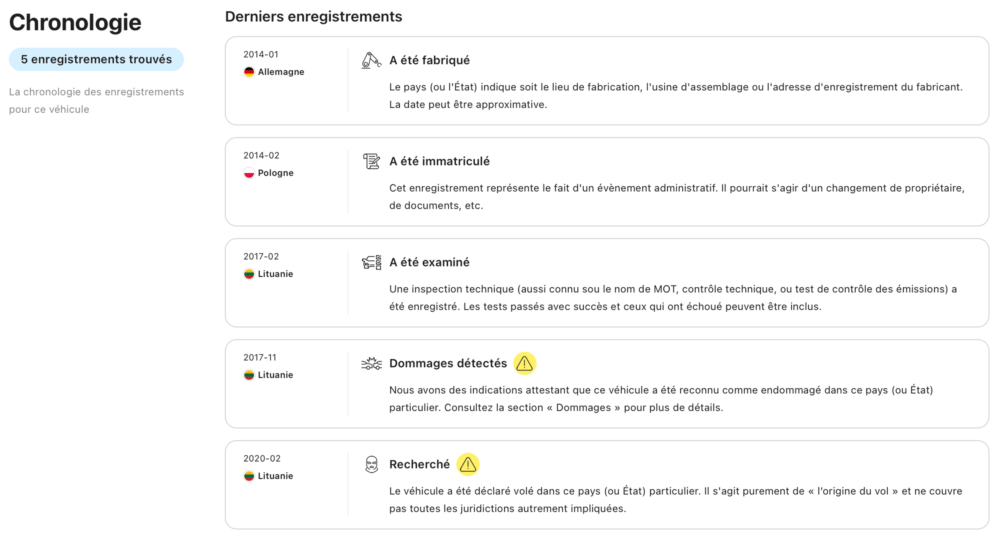Click the Polish flag next to Pologne
Viewport: 1001px width, 538px height.
point(249,173)
